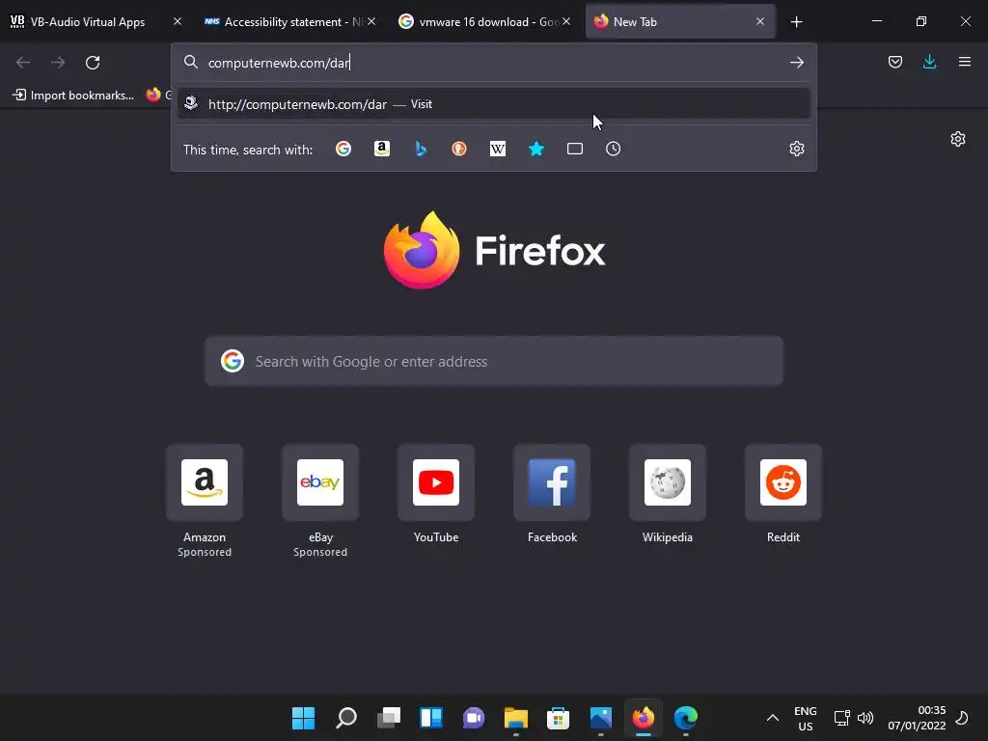Open the Downloads panel
The image size is (988, 741).
tap(929, 62)
